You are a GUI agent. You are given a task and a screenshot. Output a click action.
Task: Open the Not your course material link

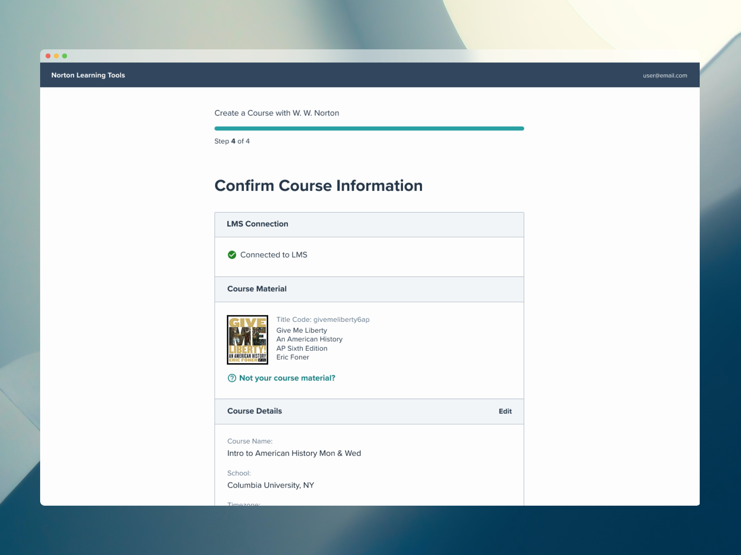287,378
